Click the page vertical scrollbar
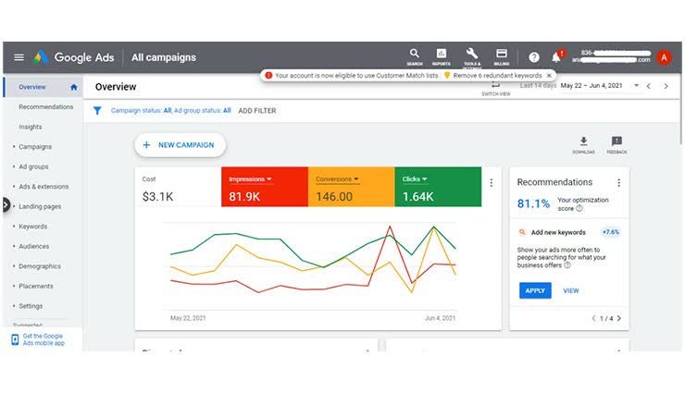The height and width of the screenshot is (393, 685). pos(680,109)
